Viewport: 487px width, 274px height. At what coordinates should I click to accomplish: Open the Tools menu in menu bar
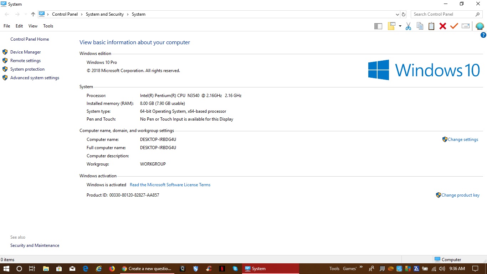(x=48, y=26)
